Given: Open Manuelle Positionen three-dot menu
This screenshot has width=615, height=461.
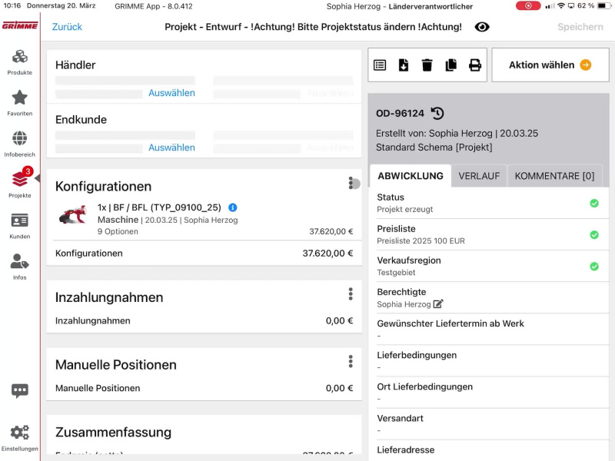Looking at the screenshot, I should click(x=351, y=361).
